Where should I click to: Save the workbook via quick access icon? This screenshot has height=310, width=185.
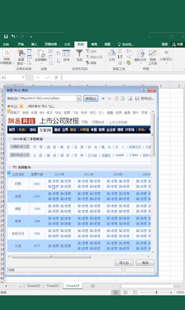(6, 36)
